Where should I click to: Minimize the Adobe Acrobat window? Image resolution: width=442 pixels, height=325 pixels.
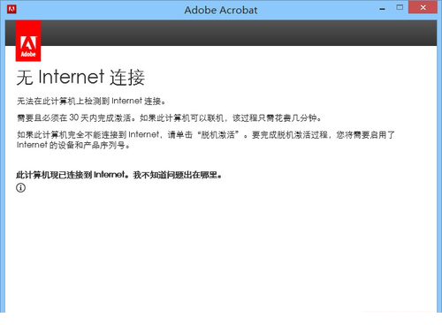click(383, 9)
